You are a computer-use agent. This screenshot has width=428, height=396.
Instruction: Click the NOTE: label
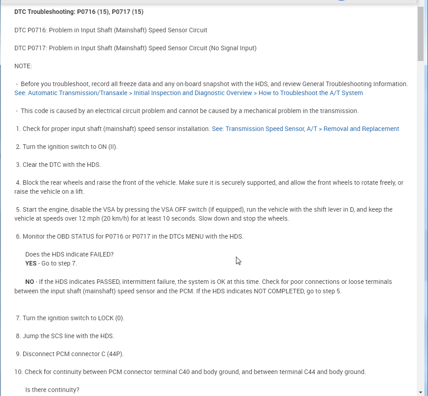[23, 66]
